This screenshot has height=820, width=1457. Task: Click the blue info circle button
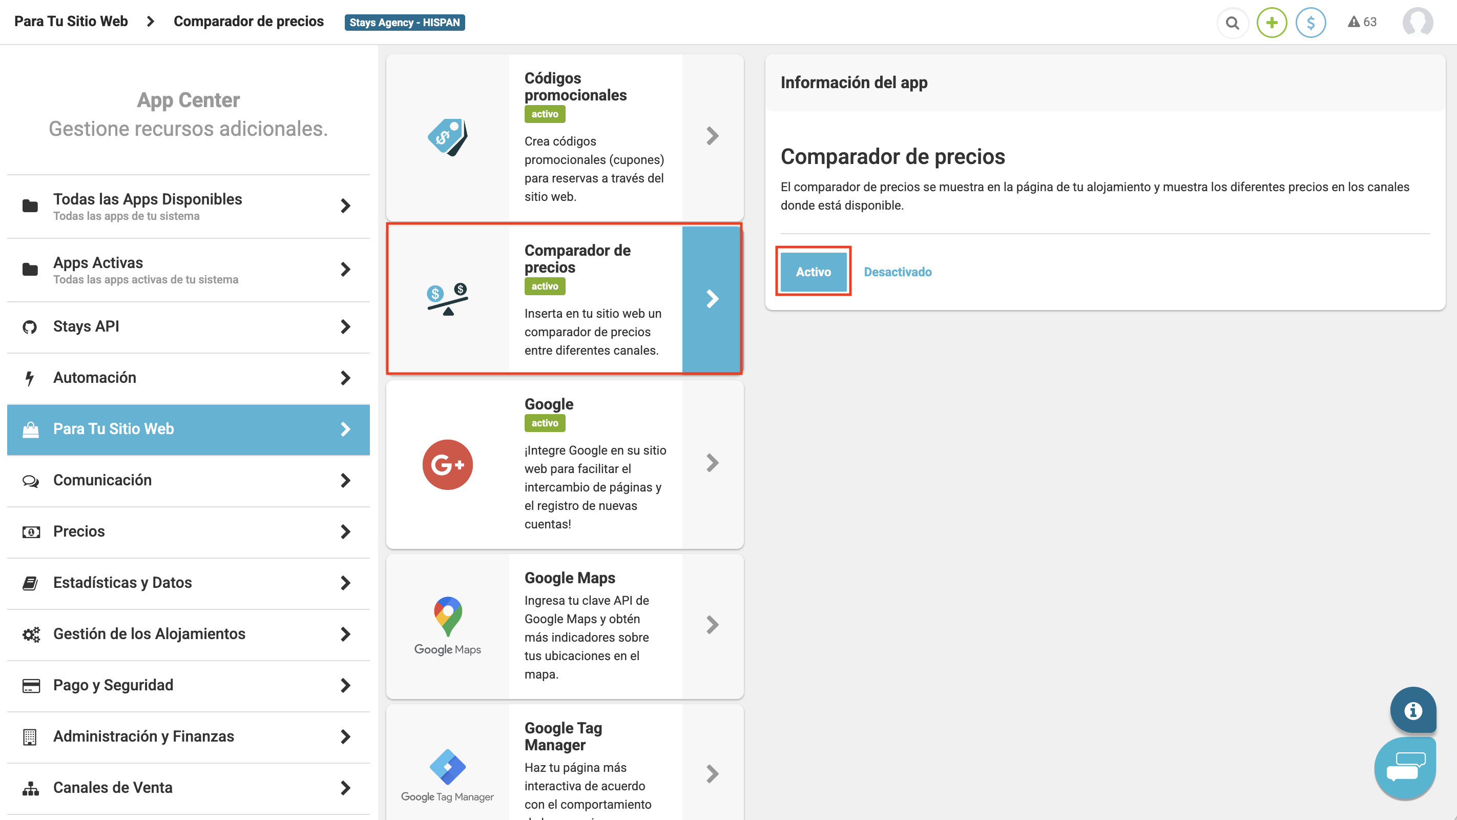click(x=1412, y=710)
